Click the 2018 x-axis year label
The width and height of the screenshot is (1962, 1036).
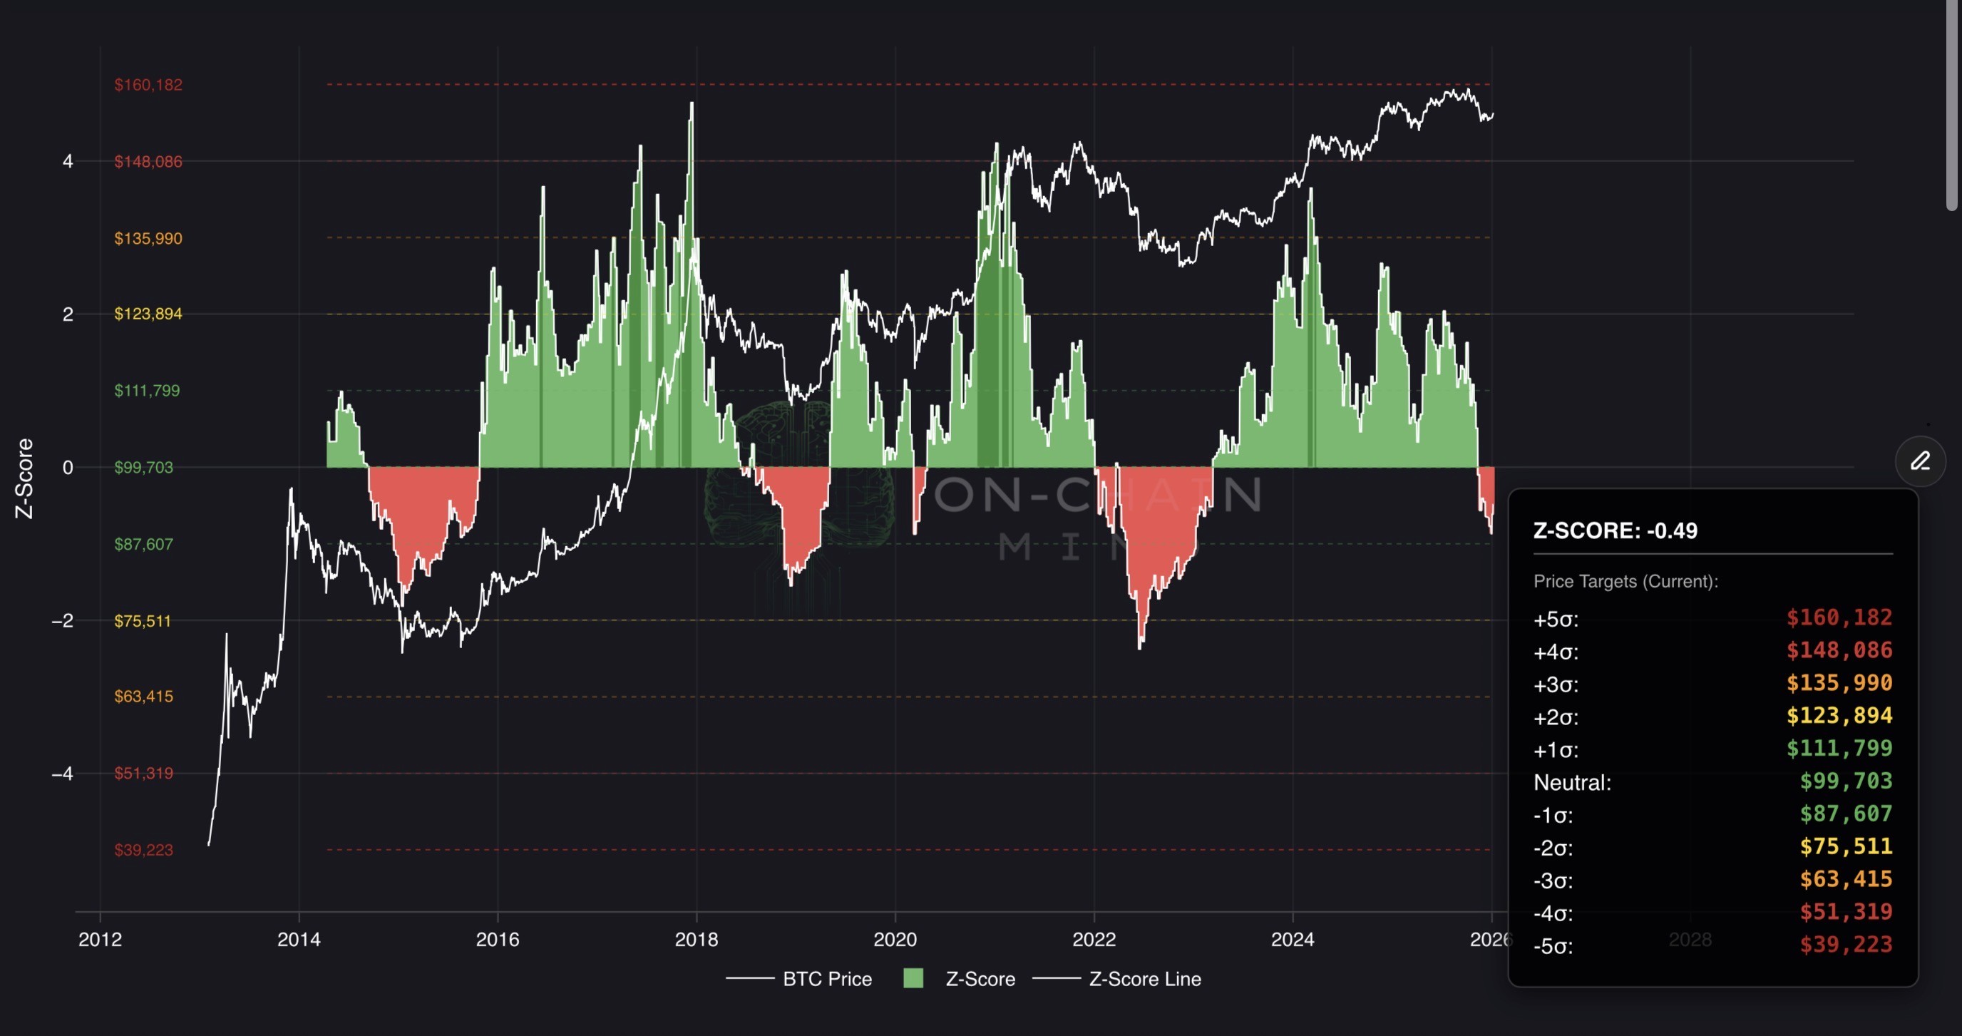pos(696,939)
